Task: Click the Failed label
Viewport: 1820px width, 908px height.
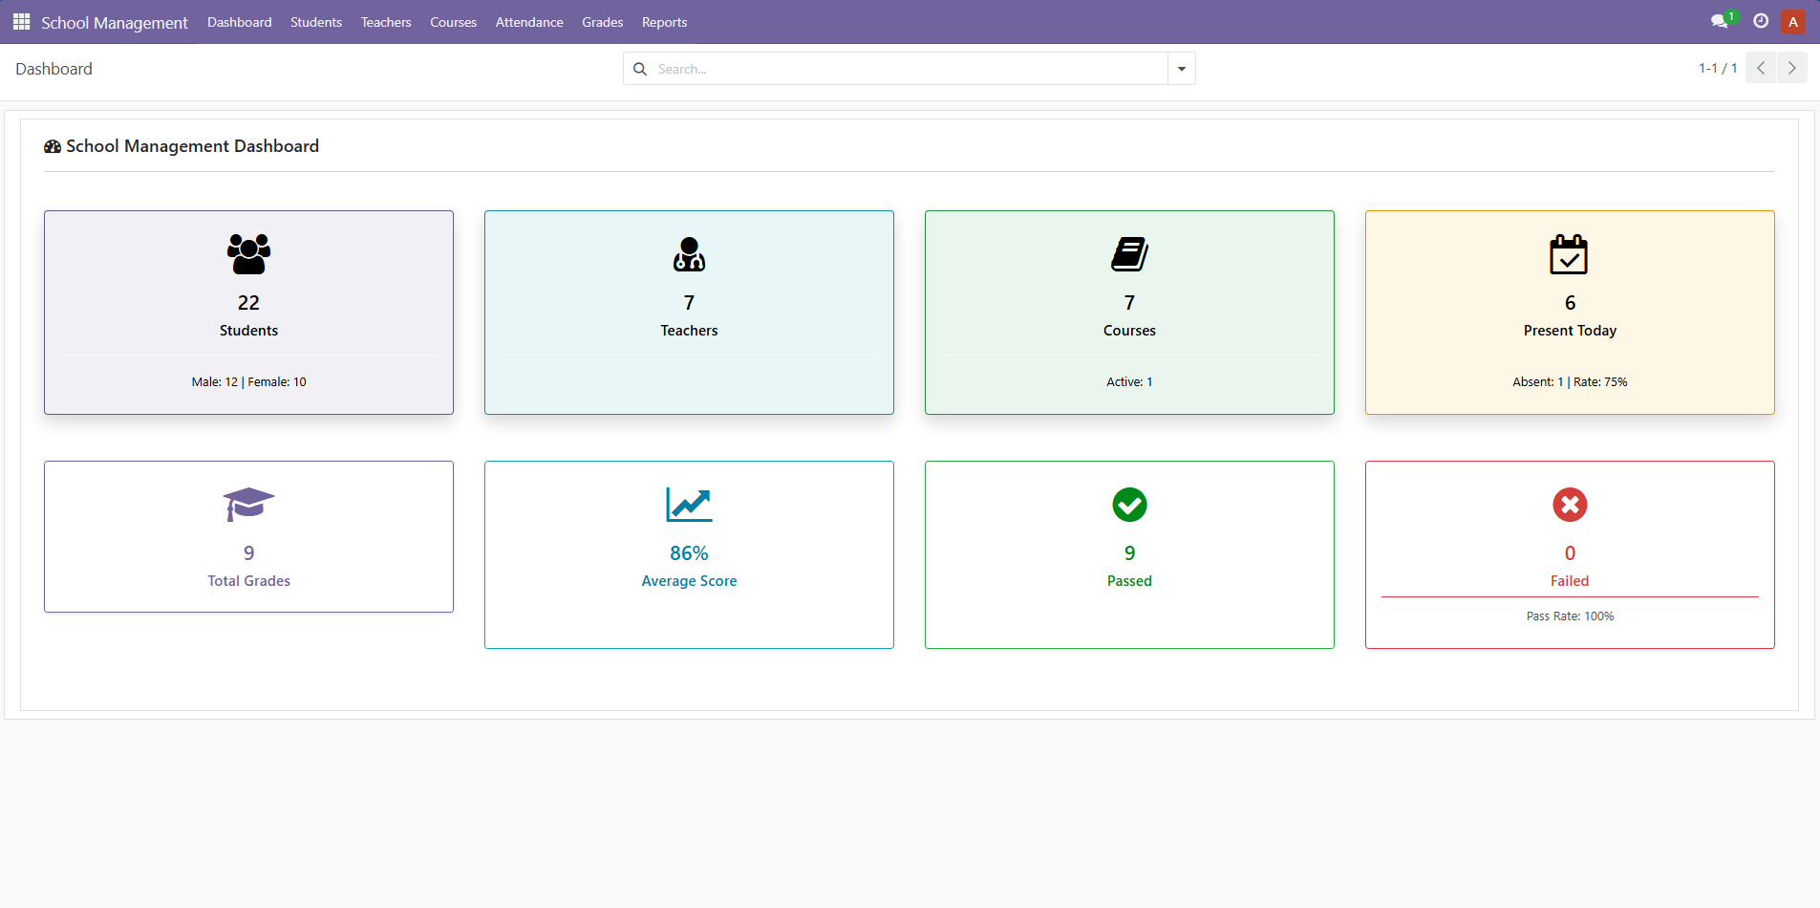Action: click(1570, 580)
